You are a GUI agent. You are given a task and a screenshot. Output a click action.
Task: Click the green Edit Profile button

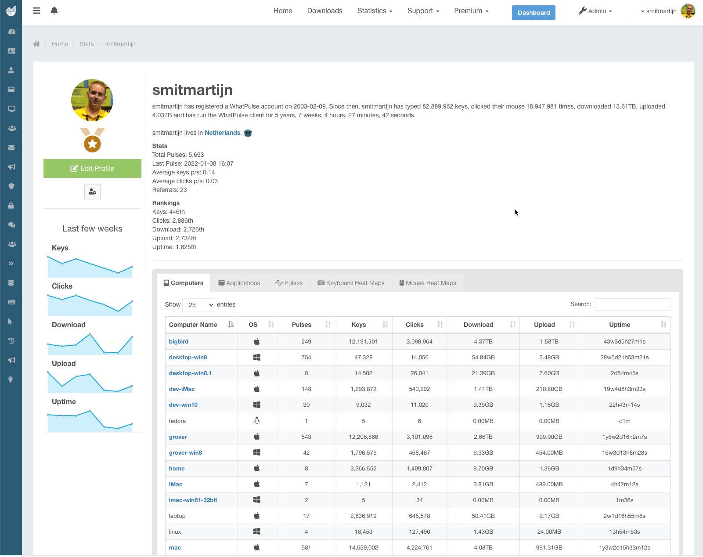pyautogui.click(x=92, y=168)
